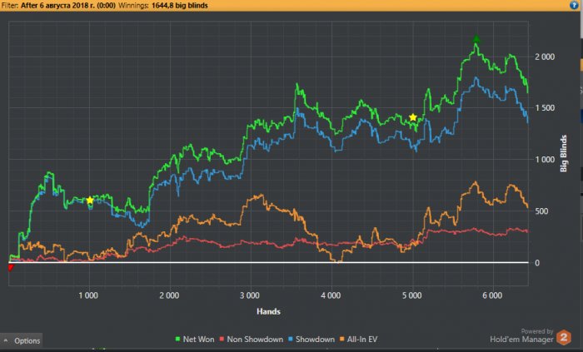Click the filter text 'After 6 августа 2018 г. (0:00)'
583x352 pixels.
pos(68,5)
